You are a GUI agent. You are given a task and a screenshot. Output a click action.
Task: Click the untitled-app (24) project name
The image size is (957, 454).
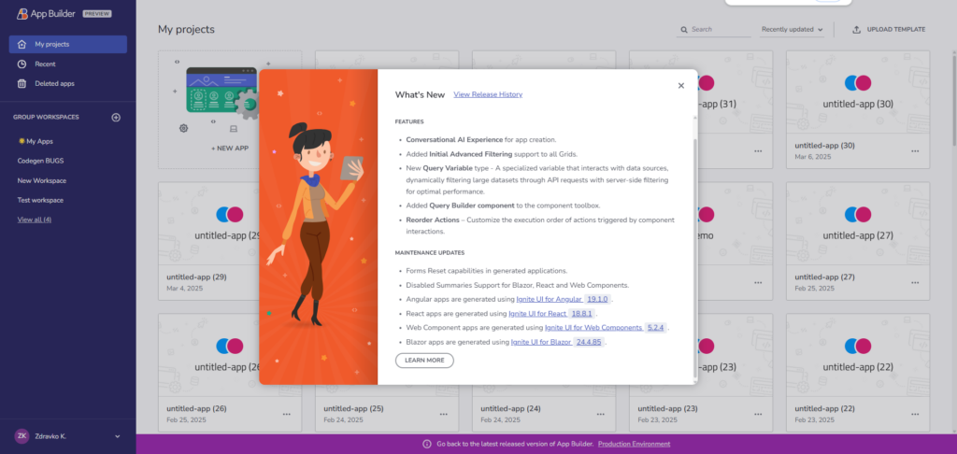coord(510,408)
